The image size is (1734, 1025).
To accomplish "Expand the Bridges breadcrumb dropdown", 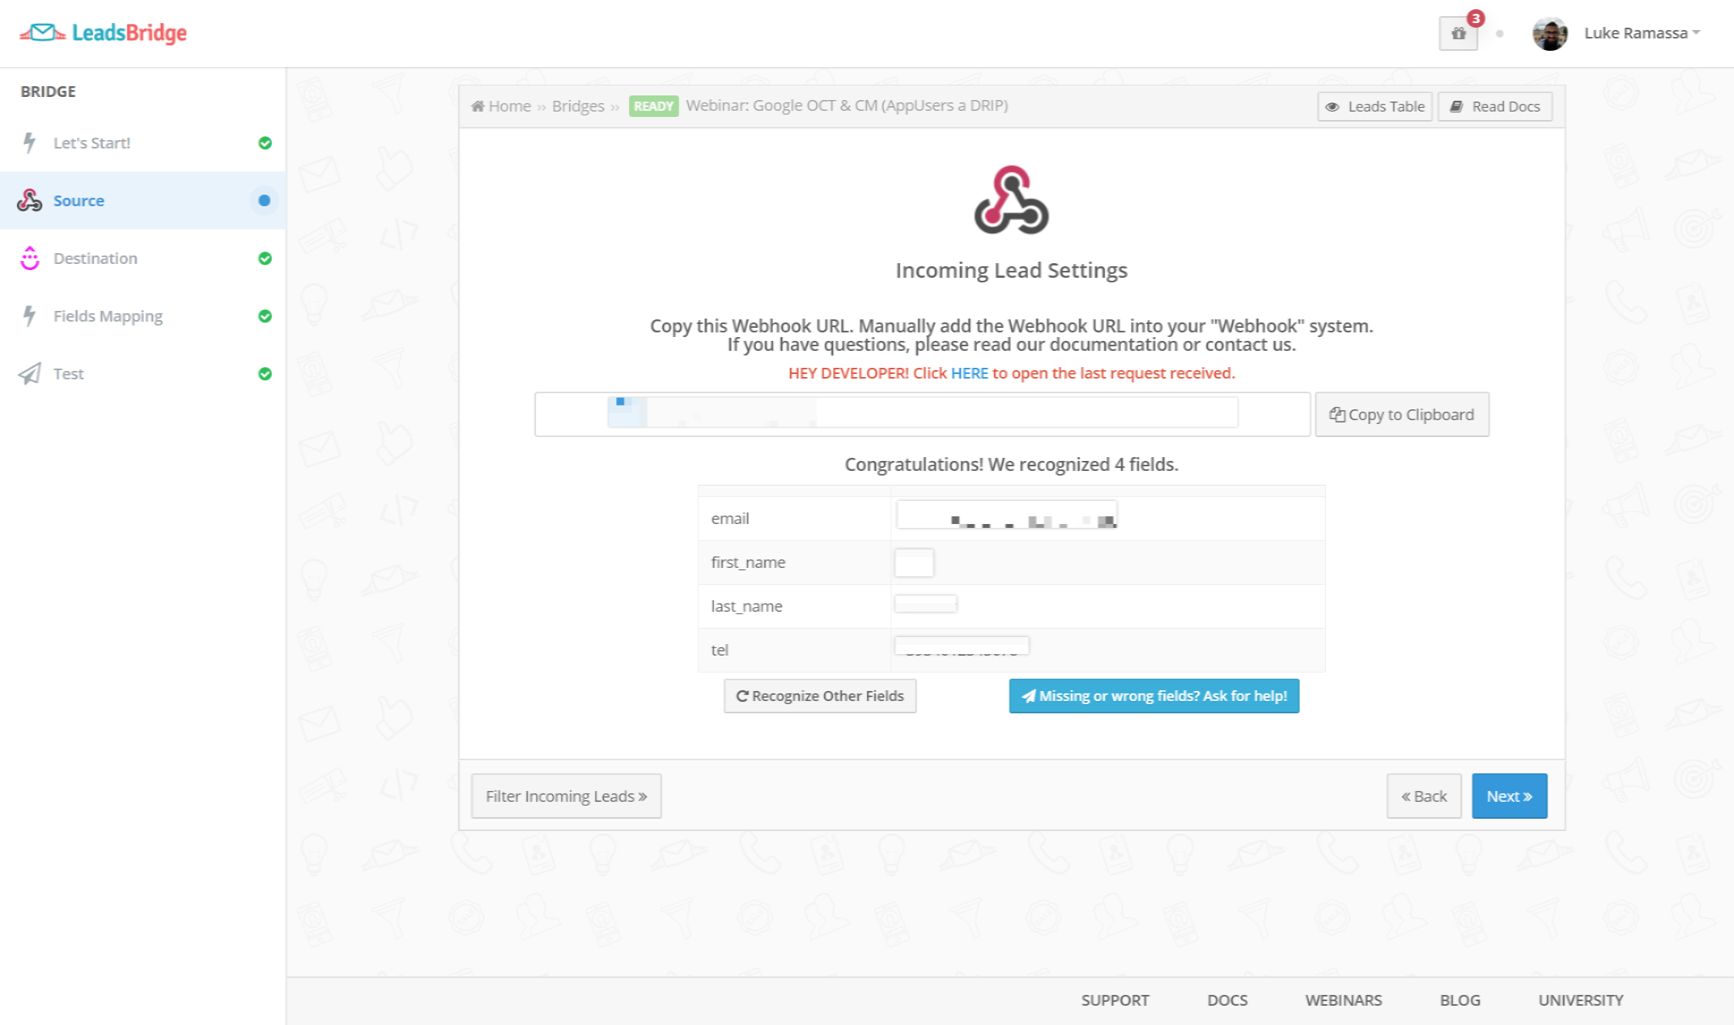I will (x=578, y=105).
